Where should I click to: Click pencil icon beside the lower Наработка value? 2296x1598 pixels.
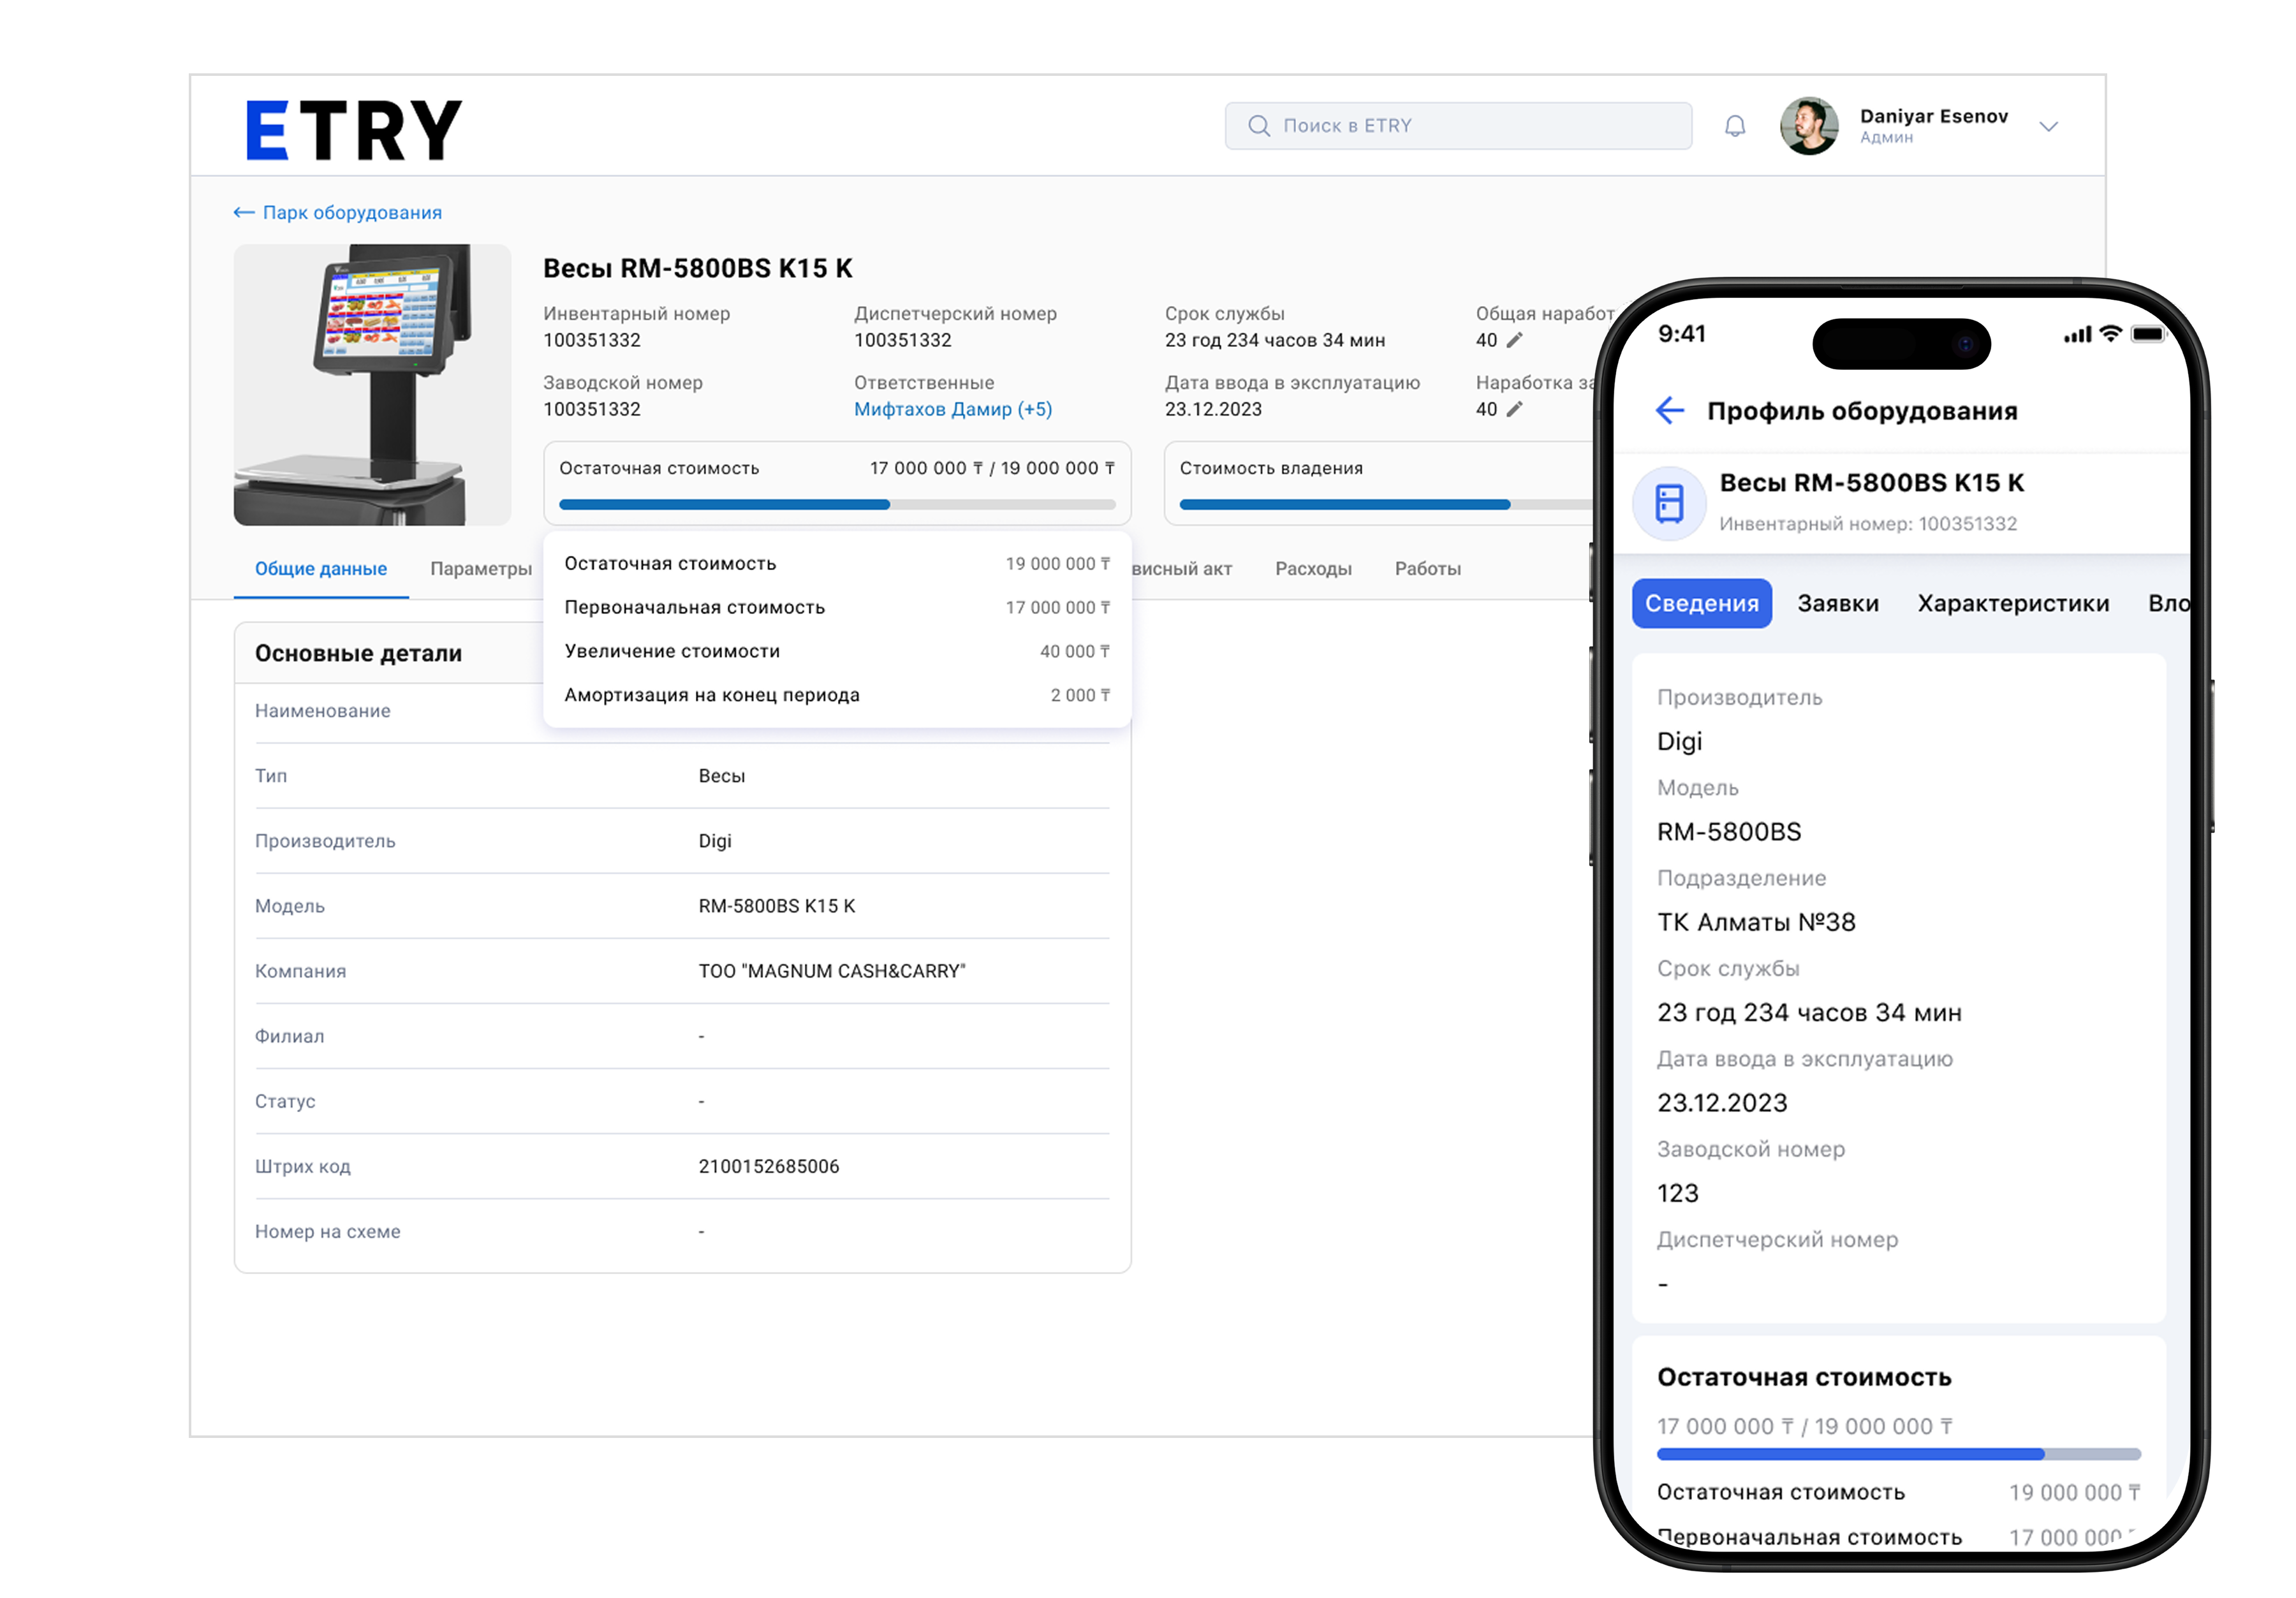click(1515, 409)
